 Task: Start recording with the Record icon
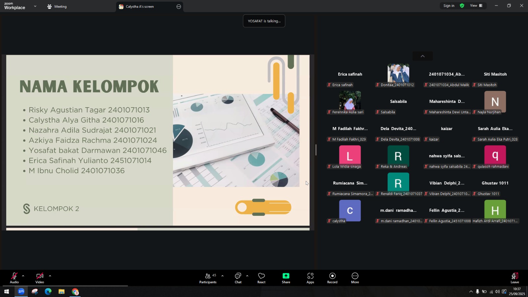coord(332,276)
